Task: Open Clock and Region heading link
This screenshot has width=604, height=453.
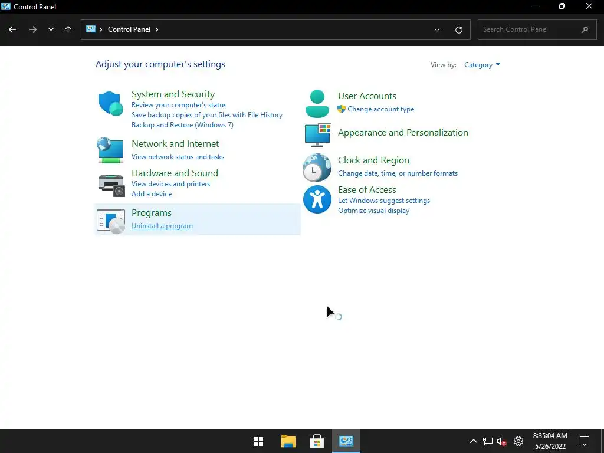Action: pos(373,160)
